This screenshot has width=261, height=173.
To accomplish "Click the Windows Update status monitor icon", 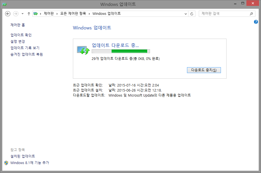I will (x=83, y=50).
